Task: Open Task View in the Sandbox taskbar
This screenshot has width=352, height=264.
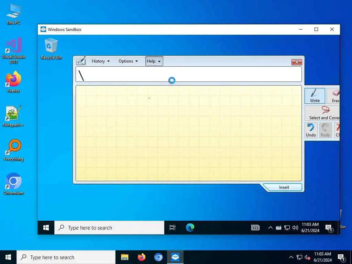Action: 173,228
